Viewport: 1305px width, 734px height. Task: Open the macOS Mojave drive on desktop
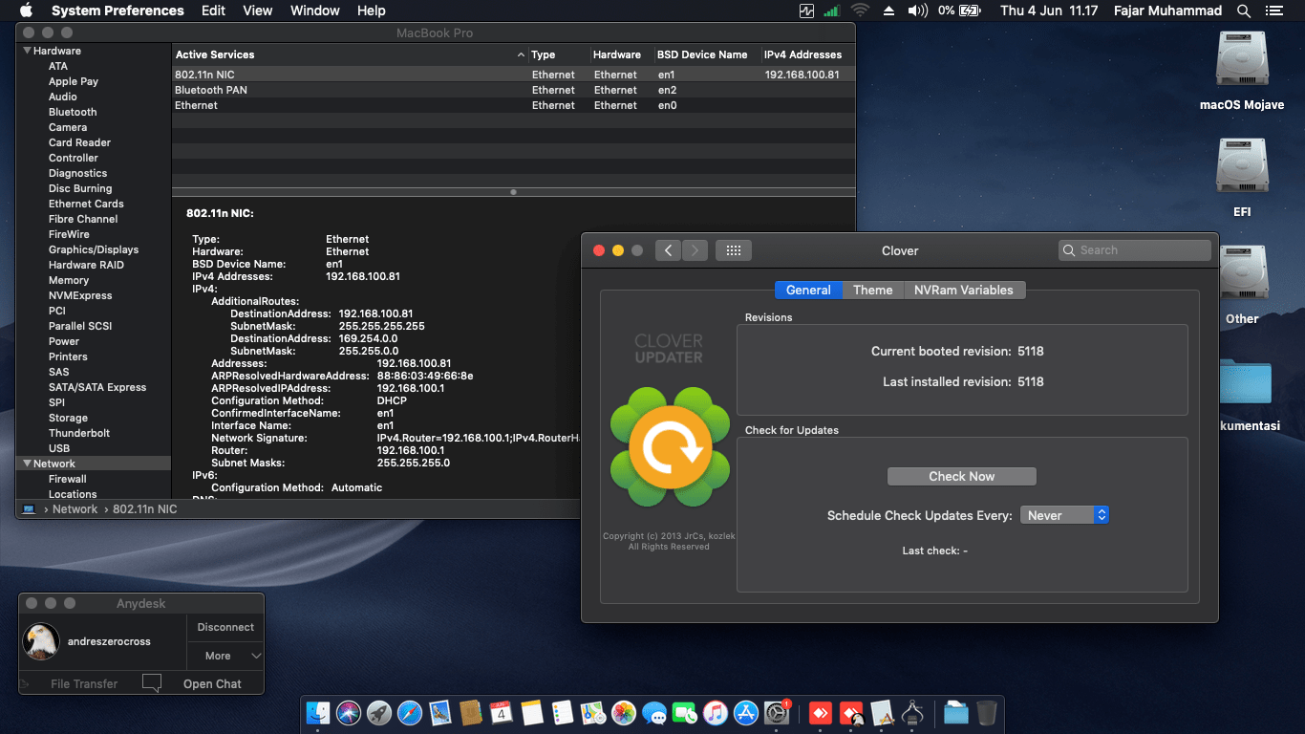click(1242, 59)
